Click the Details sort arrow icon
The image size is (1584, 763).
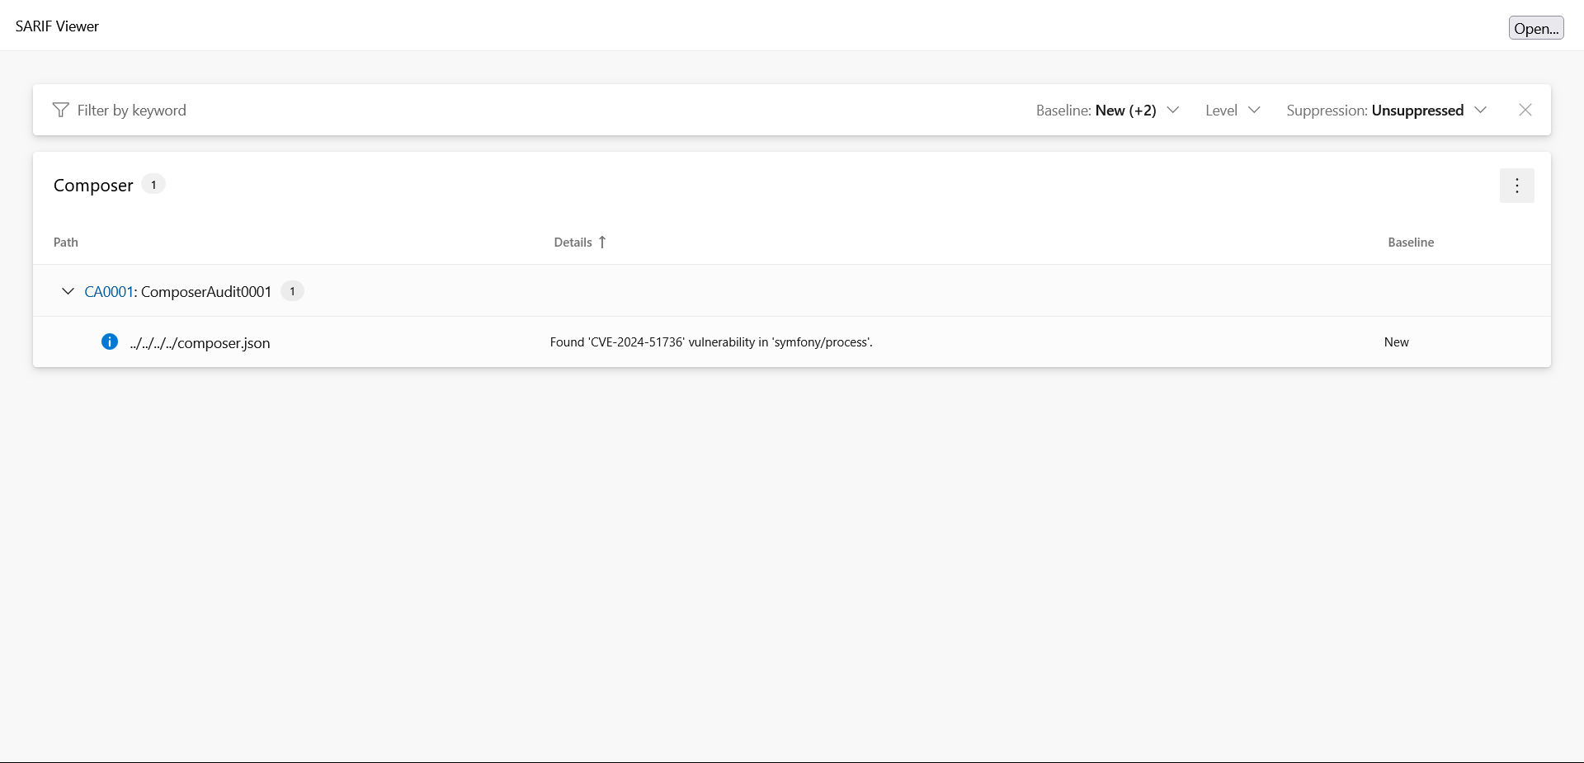coord(602,242)
